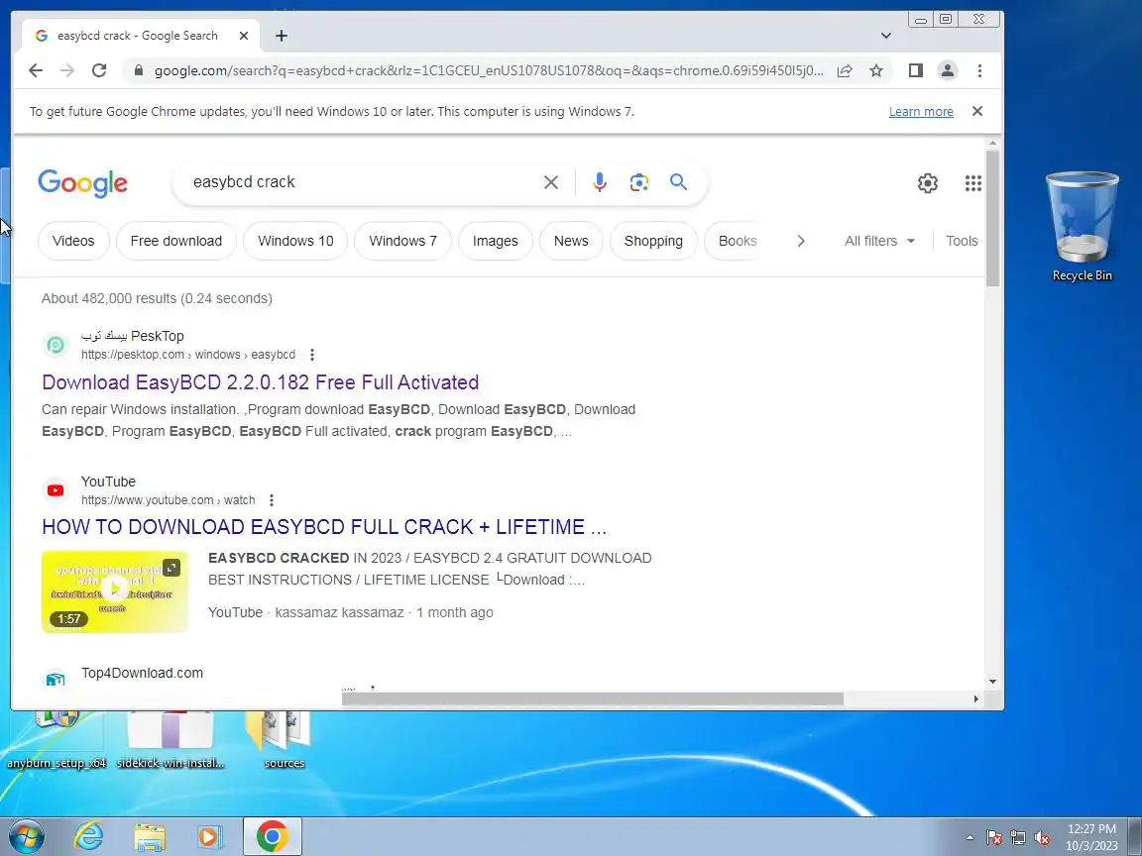1142x856 pixels.
Task: Open the Chrome side panel
Action: pos(916,70)
